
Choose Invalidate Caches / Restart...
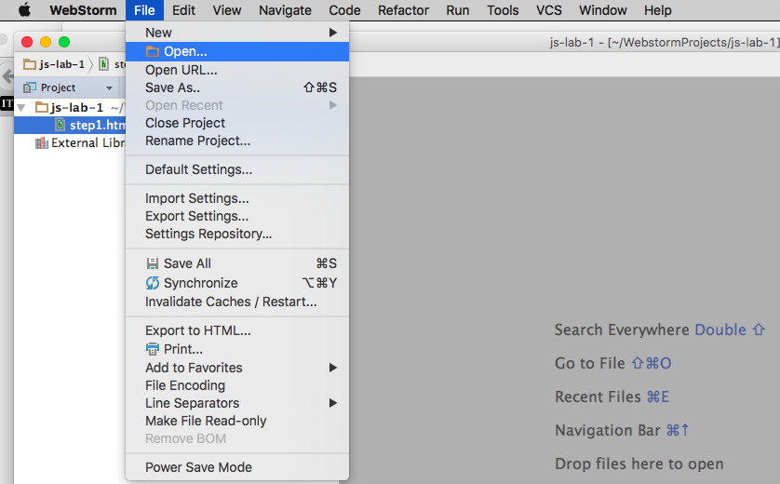[231, 302]
